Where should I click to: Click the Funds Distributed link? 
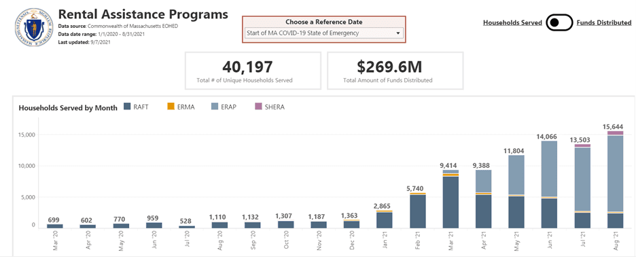pos(604,22)
